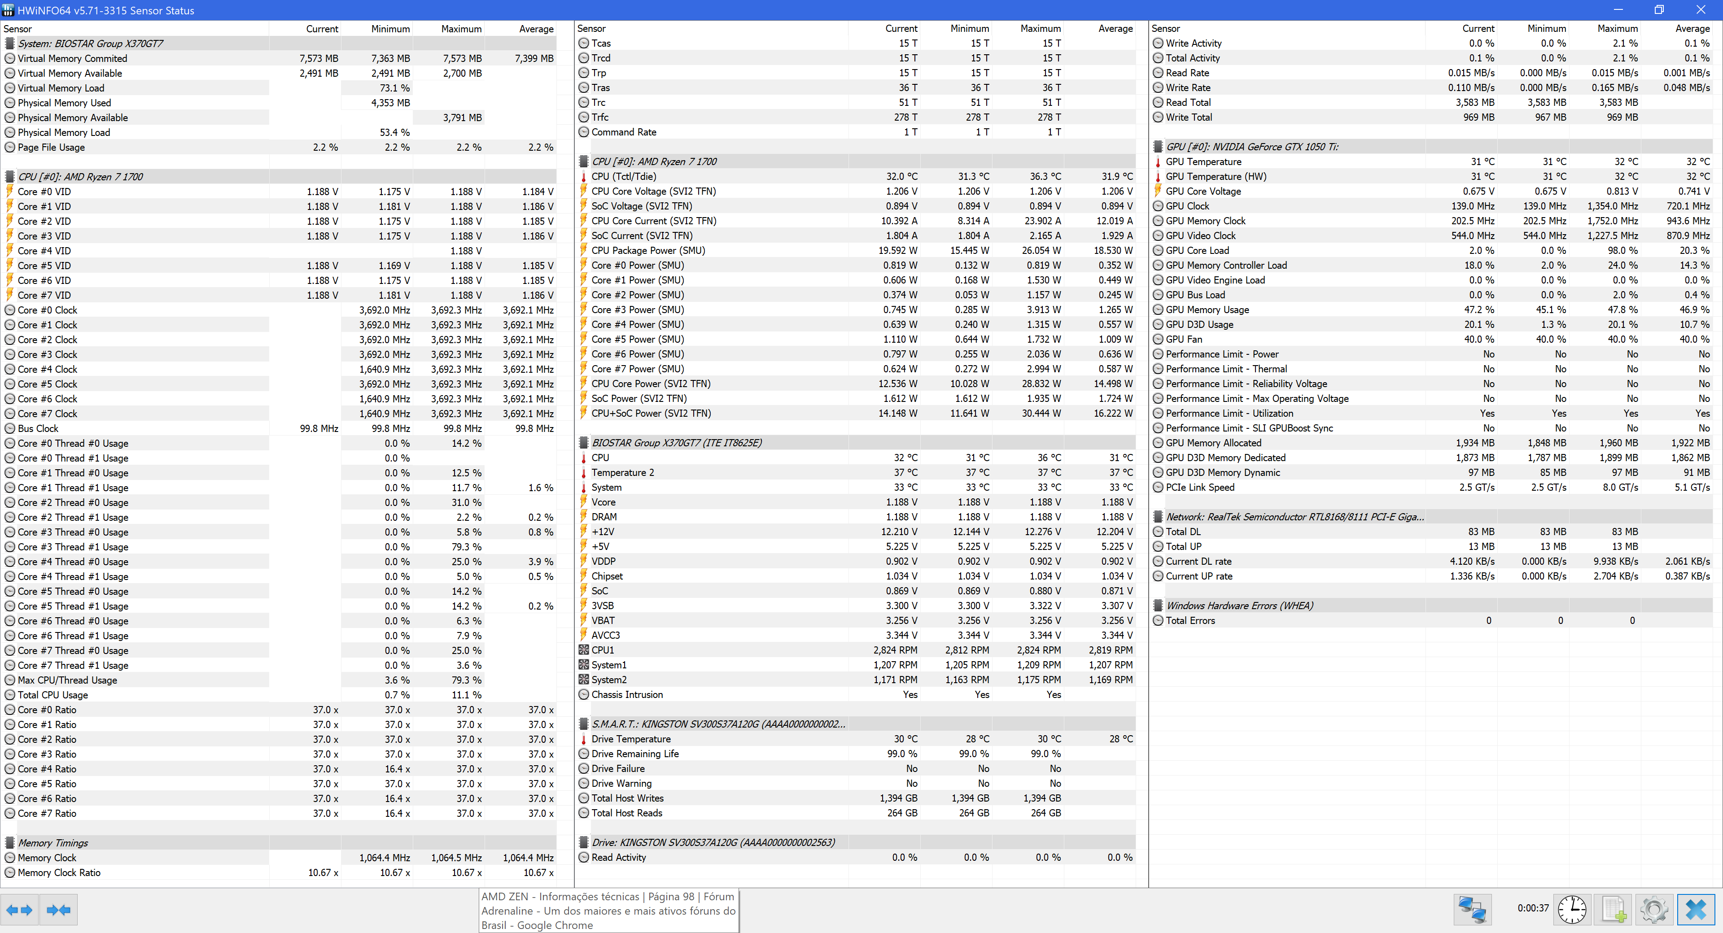Click the HWiNFO64 app icon in title bar

click(8, 10)
